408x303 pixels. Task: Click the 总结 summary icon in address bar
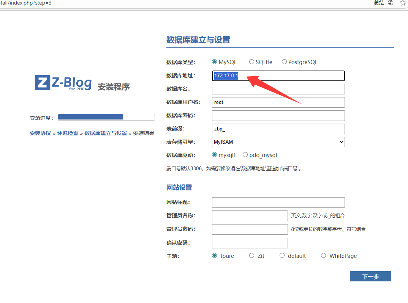tap(391, 3)
